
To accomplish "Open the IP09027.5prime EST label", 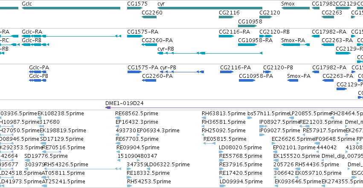I will pos(280,131).
